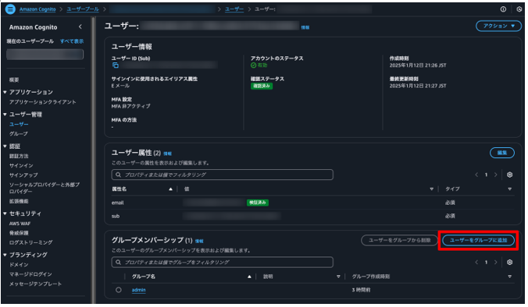Go to next page in group membership
528x307 pixels.
496,262
